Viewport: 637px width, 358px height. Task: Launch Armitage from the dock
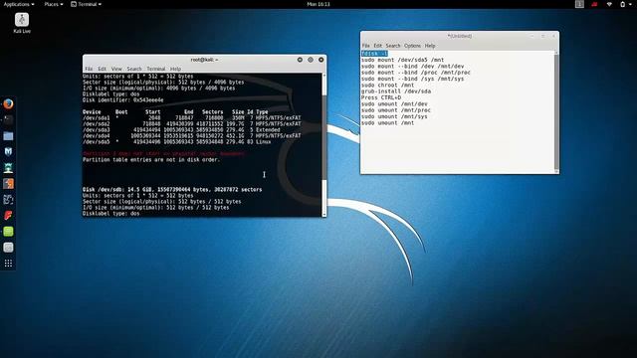[x=8, y=168]
